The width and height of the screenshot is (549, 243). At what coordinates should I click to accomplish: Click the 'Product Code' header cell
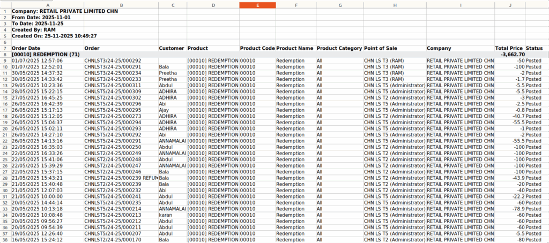[257, 48]
